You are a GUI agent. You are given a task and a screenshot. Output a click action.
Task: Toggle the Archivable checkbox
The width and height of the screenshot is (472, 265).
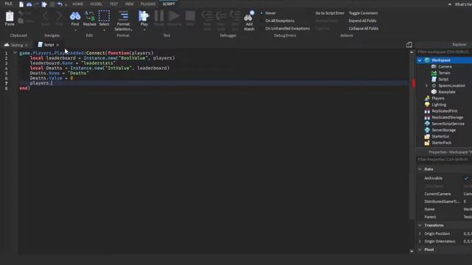pos(466,178)
